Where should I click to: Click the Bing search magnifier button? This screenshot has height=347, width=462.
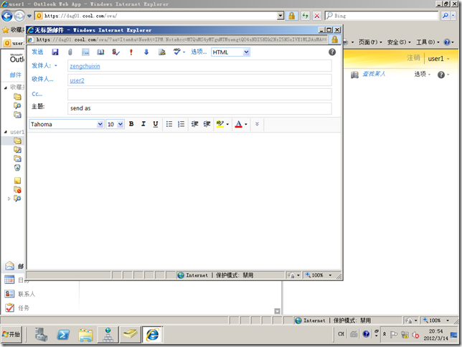point(445,16)
